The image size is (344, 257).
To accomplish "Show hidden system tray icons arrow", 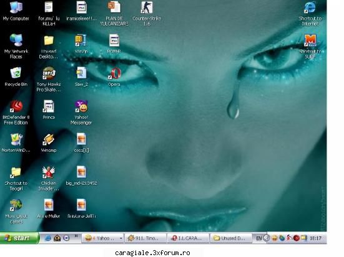I will [267, 238].
